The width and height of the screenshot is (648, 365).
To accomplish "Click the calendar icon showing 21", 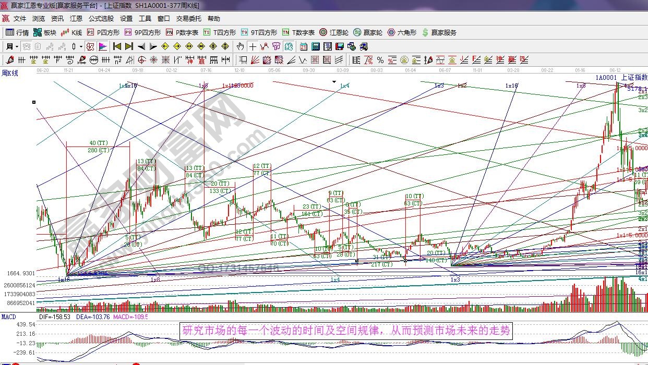I will pyautogui.click(x=304, y=46).
